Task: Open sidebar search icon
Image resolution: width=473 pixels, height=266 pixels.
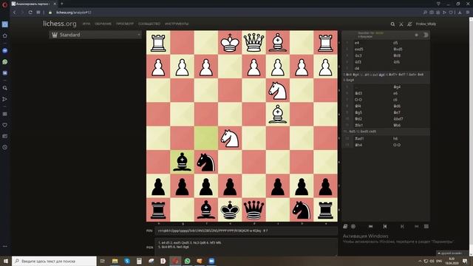Action: tap(5, 88)
